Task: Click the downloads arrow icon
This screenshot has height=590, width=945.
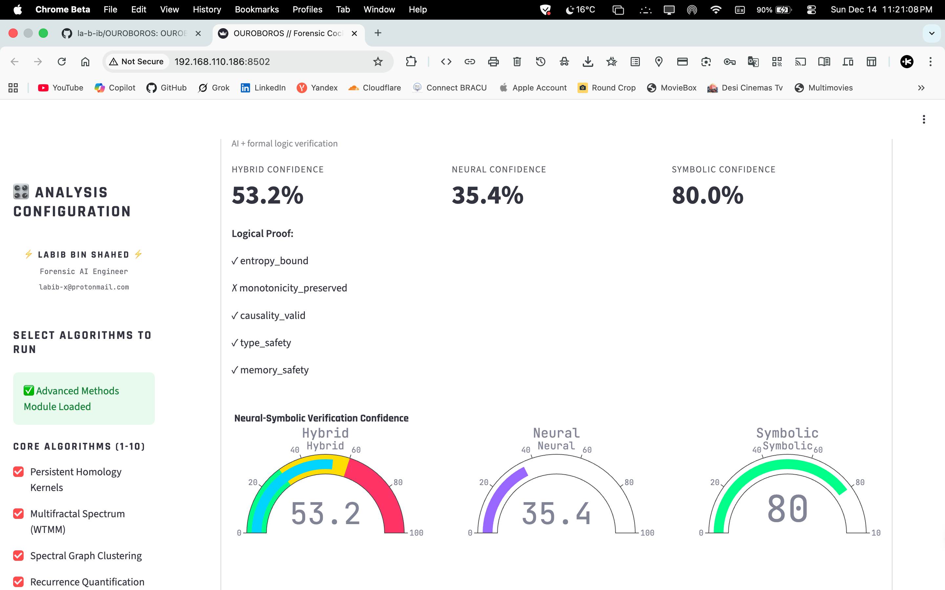Action: click(588, 62)
